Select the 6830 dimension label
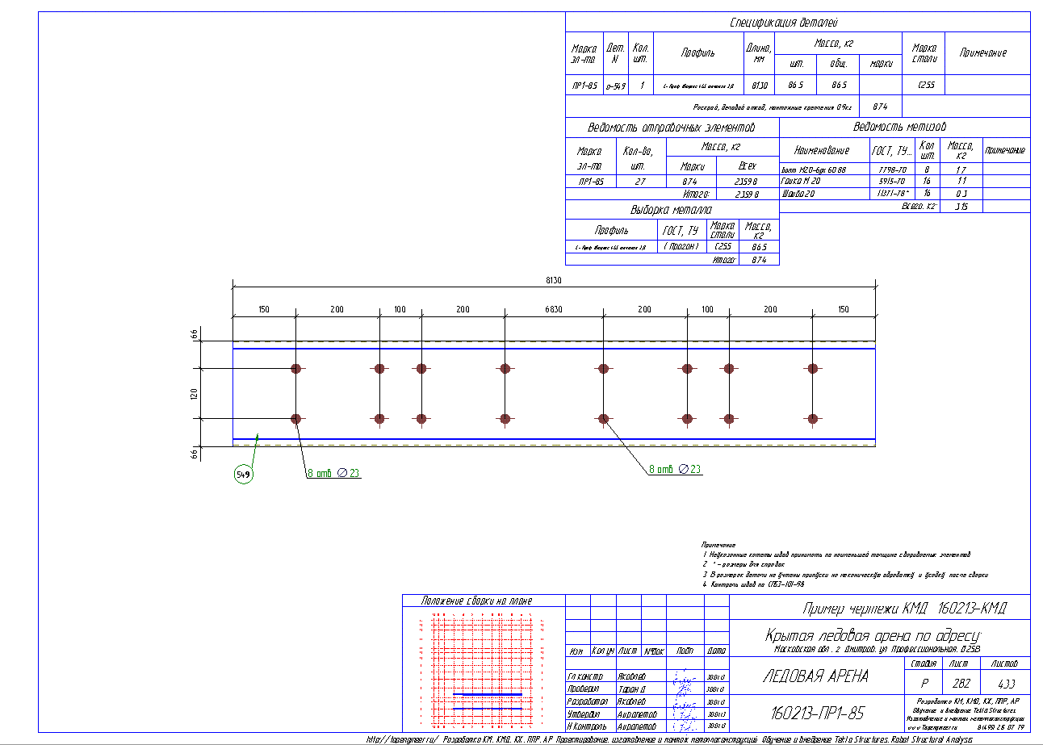Image resolution: width=1043 pixels, height=745 pixels. 554,310
